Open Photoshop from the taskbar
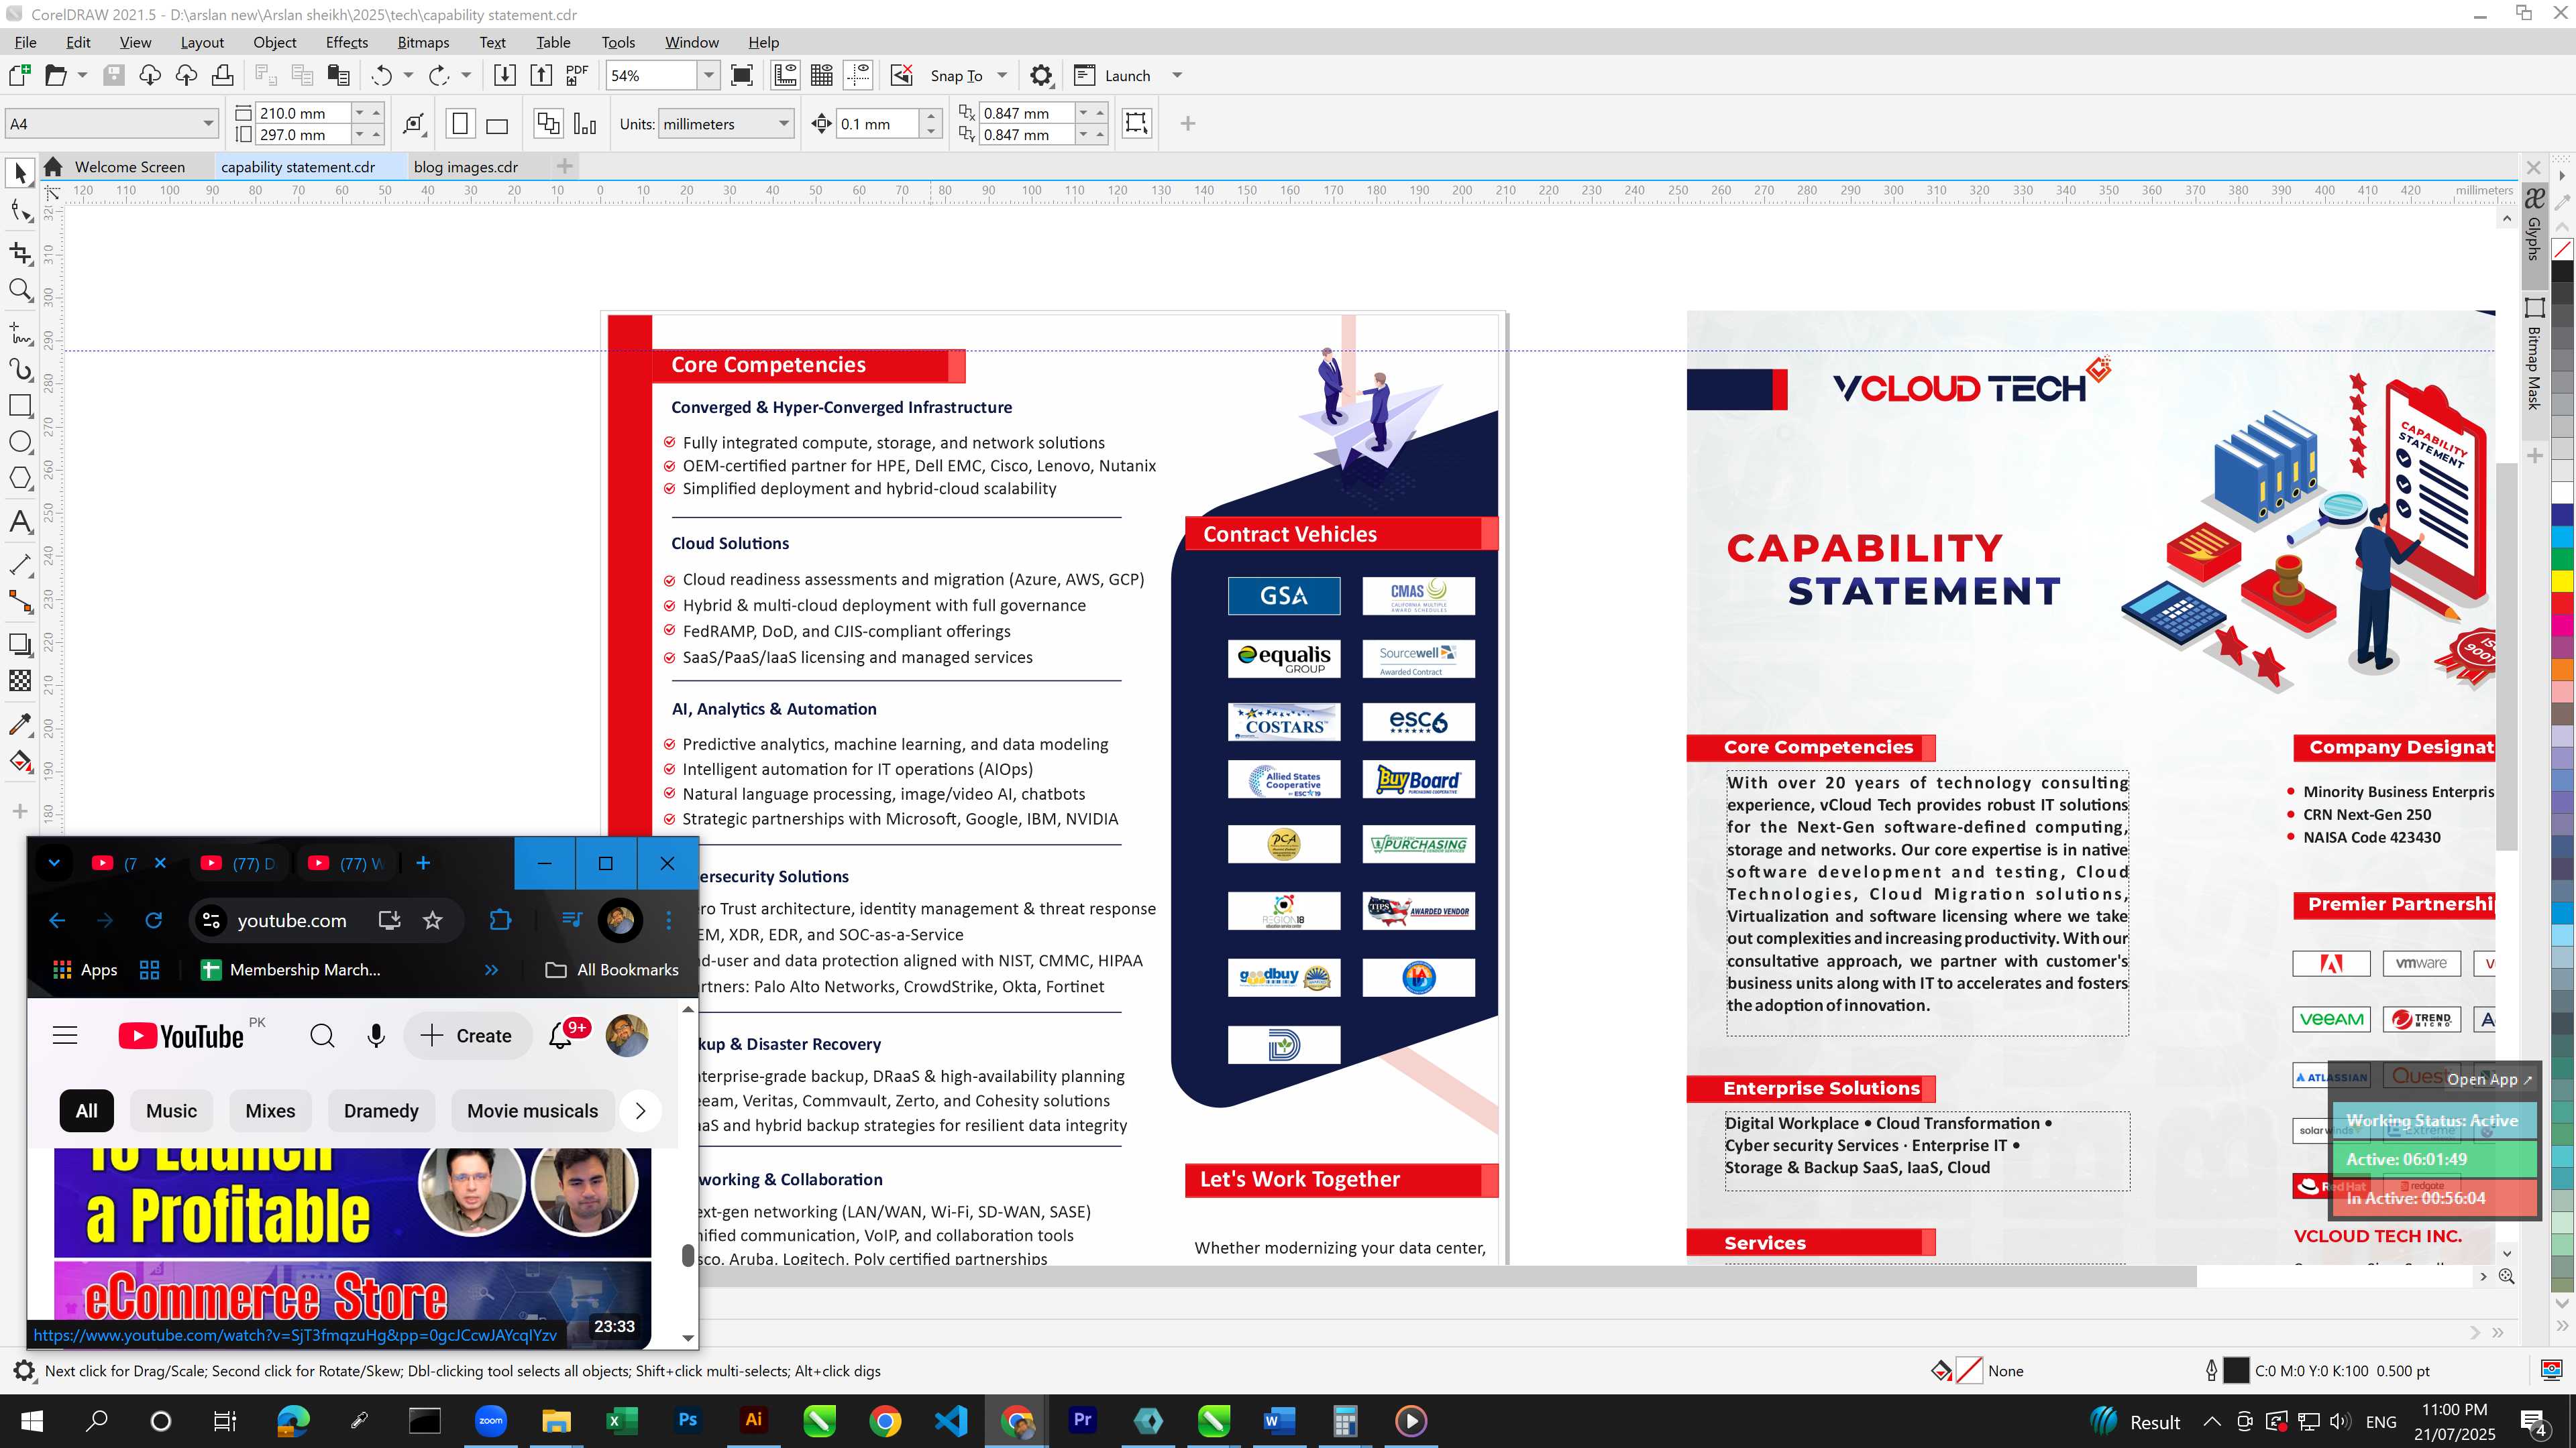Viewport: 2576px width, 1448px height. (687, 1420)
